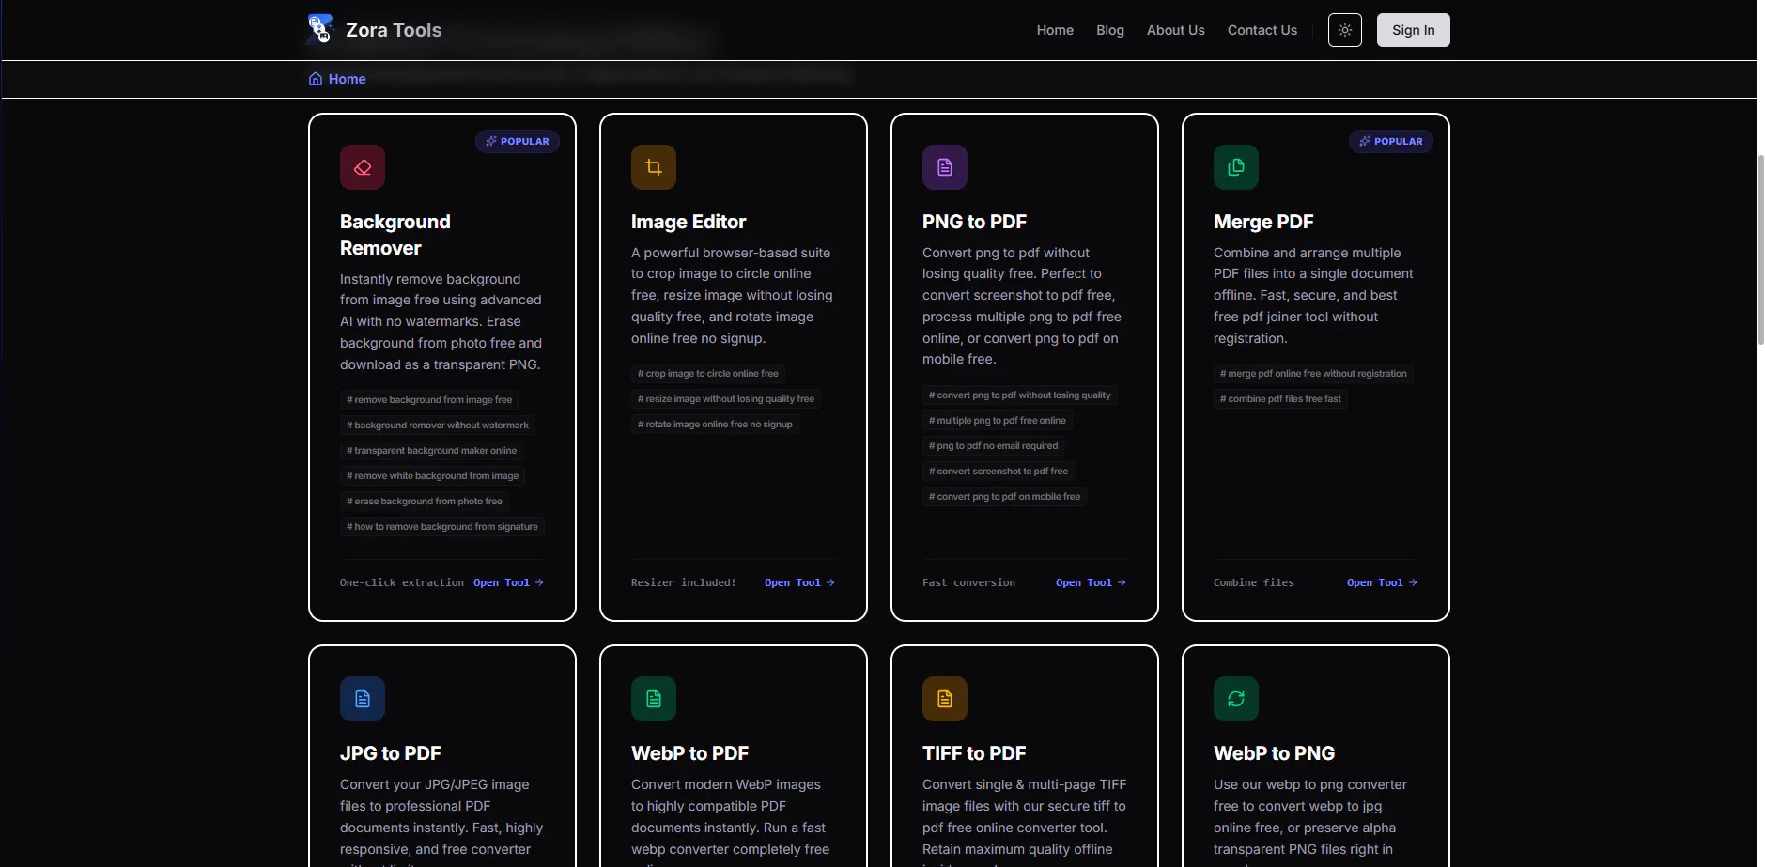Click the Merge PDF card title
The image size is (1765, 867).
click(1263, 222)
